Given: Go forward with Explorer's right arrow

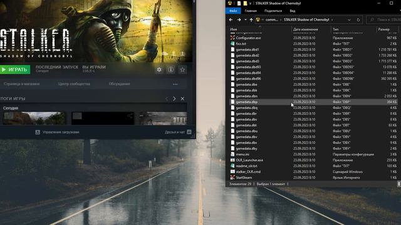Looking at the screenshot, I should click(239, 19).
